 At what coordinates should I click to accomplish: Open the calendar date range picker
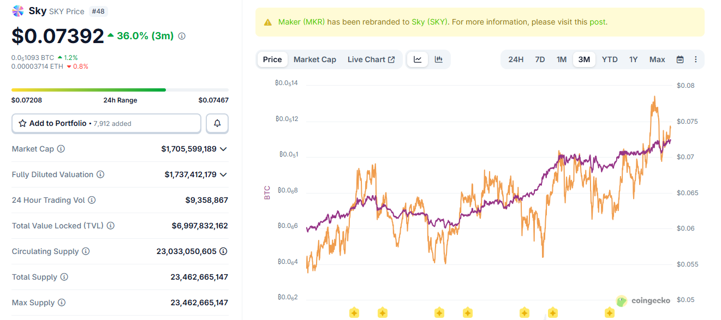click(680, 59)
